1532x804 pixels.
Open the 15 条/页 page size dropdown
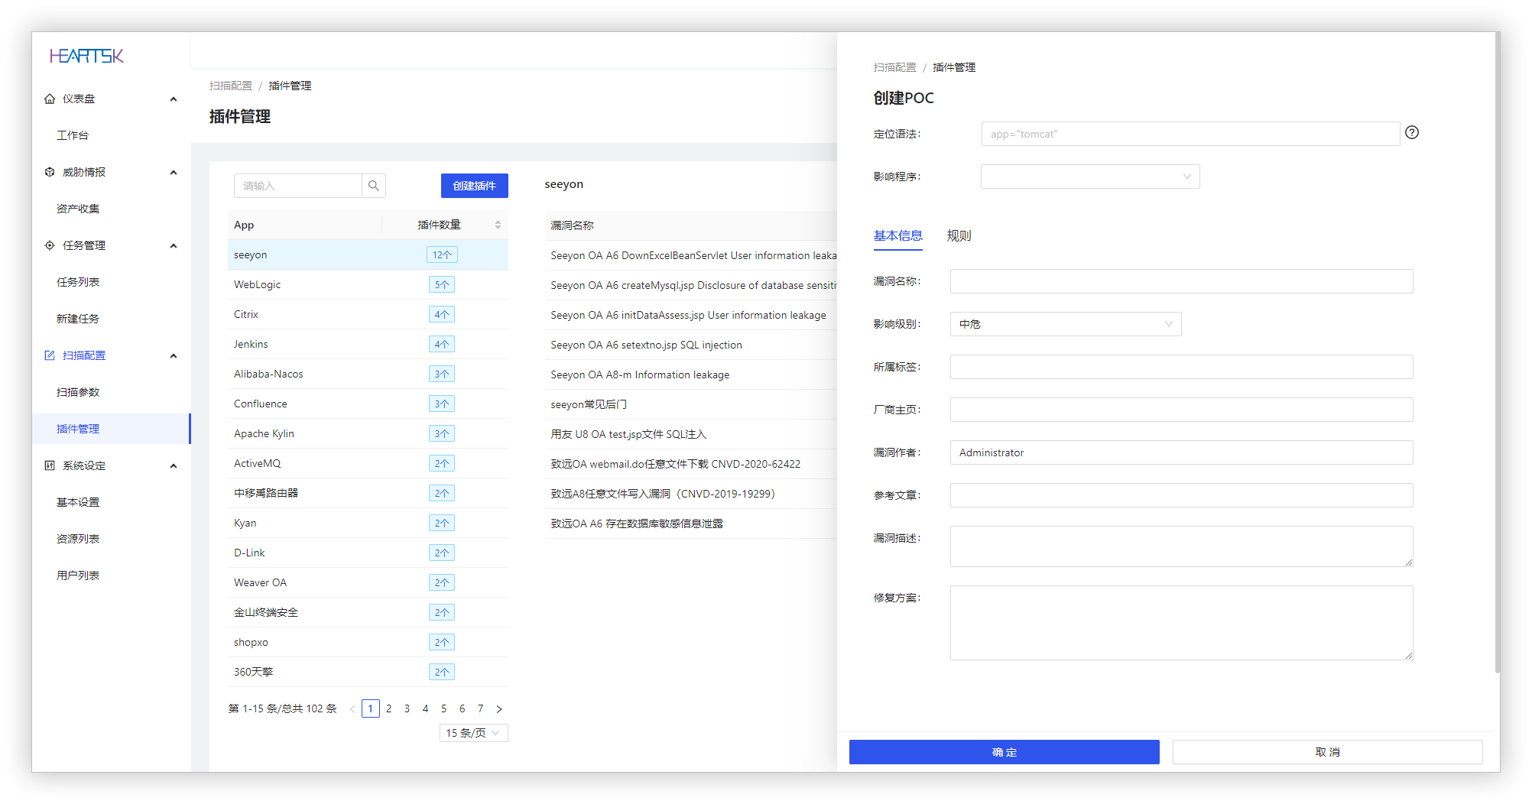[x=474, y=733]
